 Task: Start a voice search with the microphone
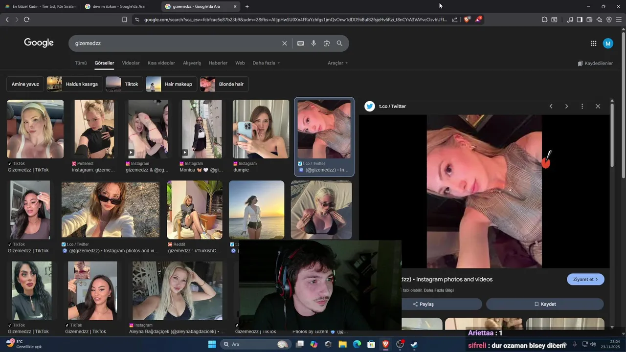(313, 43)
